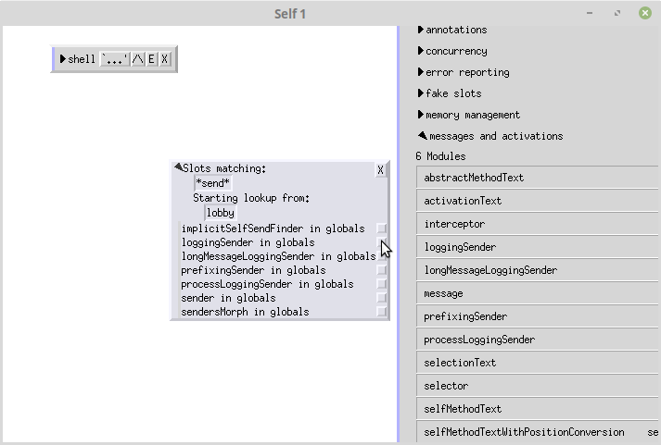The height and width of the screenshot is (445, 661).
Task: Select implicitSelfSendFinder in globals result
Action: (273, 229)
